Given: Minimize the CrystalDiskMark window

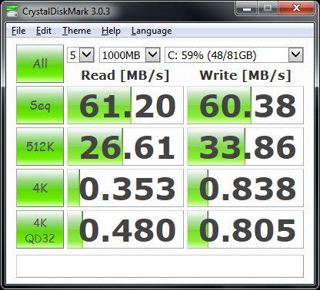Looking at the screenshot, I should click(247, 8).
